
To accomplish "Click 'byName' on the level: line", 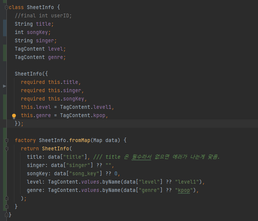I will click(111, 182).
